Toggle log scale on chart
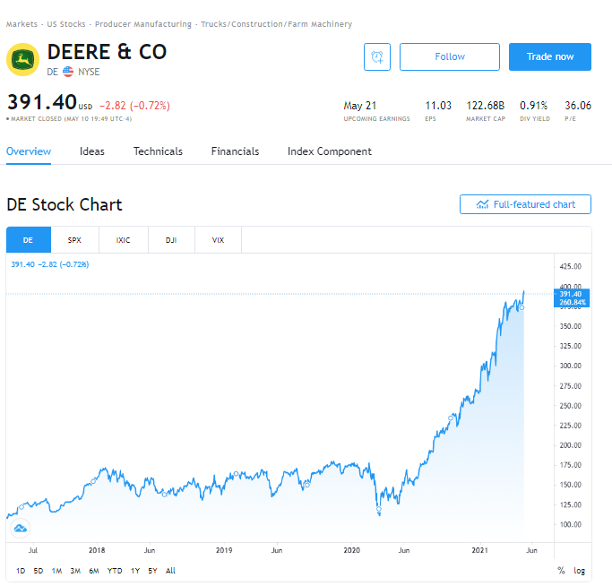This screenshot has width=612, height=586. click(x=580, y=571)
